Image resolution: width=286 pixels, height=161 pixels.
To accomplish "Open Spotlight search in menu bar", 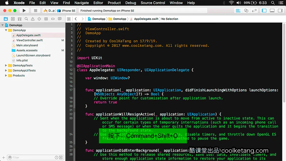I will click(x=273, y=3).
